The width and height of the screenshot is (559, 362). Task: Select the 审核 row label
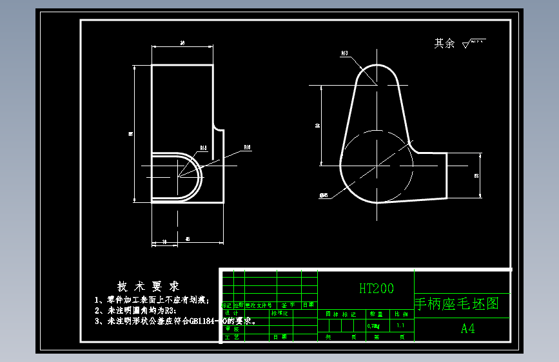[x=232, y=329]
